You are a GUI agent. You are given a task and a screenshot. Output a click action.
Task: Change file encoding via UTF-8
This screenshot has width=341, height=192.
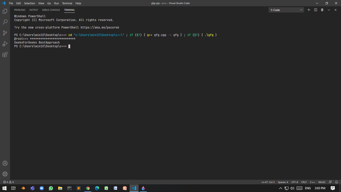point(295,182)
